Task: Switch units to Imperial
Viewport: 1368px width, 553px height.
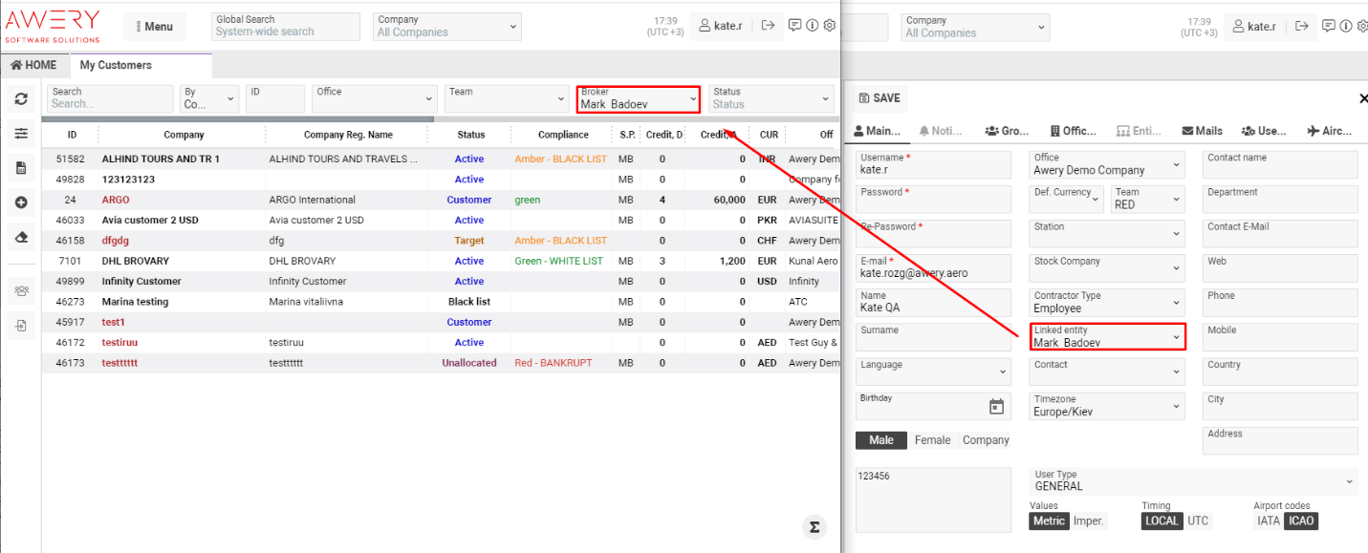Action: pyautogui.click(x=1088, y=521)
